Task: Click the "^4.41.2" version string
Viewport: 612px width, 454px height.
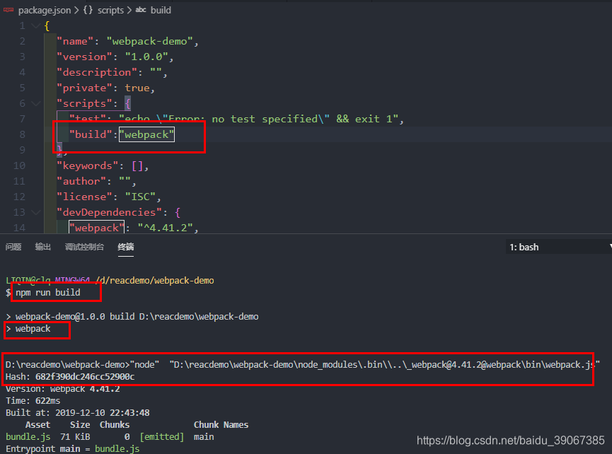Action: pyautogui.click(x=165, y=228)
